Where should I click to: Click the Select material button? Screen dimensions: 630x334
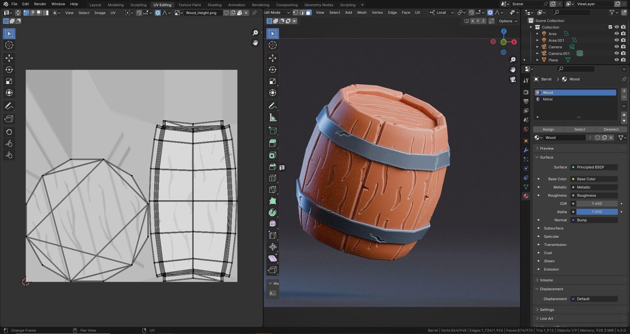(579, 129)
